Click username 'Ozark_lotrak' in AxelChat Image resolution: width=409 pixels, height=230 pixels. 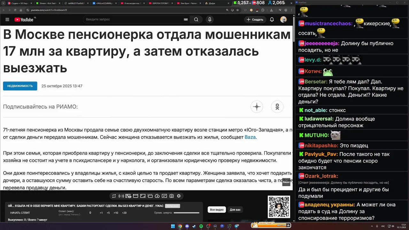(321, 176)
